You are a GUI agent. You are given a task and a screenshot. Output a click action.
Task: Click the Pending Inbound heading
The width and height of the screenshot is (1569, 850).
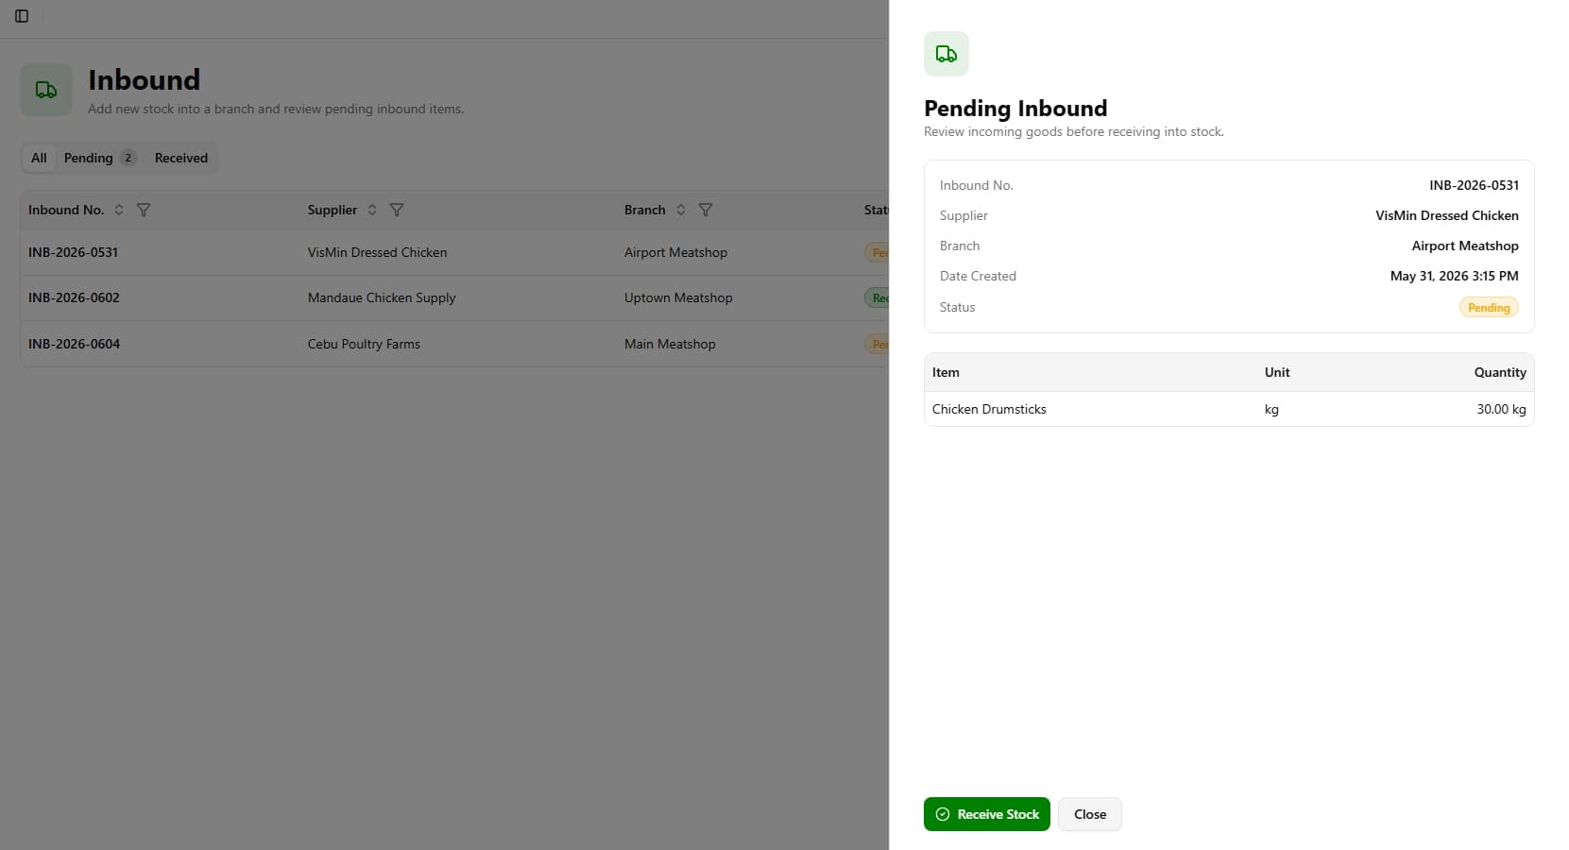(1015, 109)
